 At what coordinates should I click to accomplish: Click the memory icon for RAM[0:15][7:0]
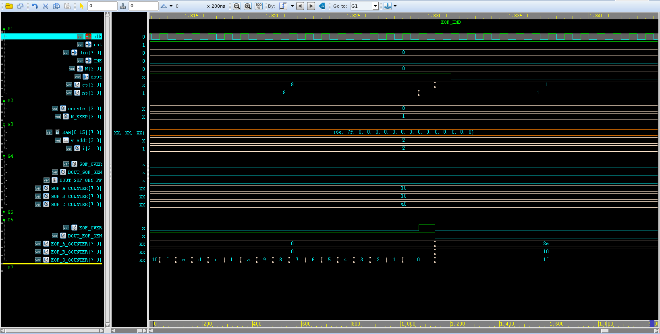coord(57,132)
